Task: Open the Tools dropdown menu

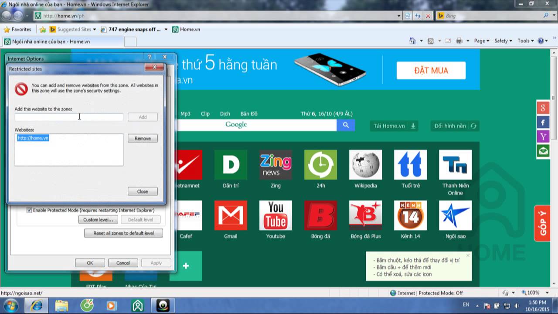Action: [x=526, y=41]
